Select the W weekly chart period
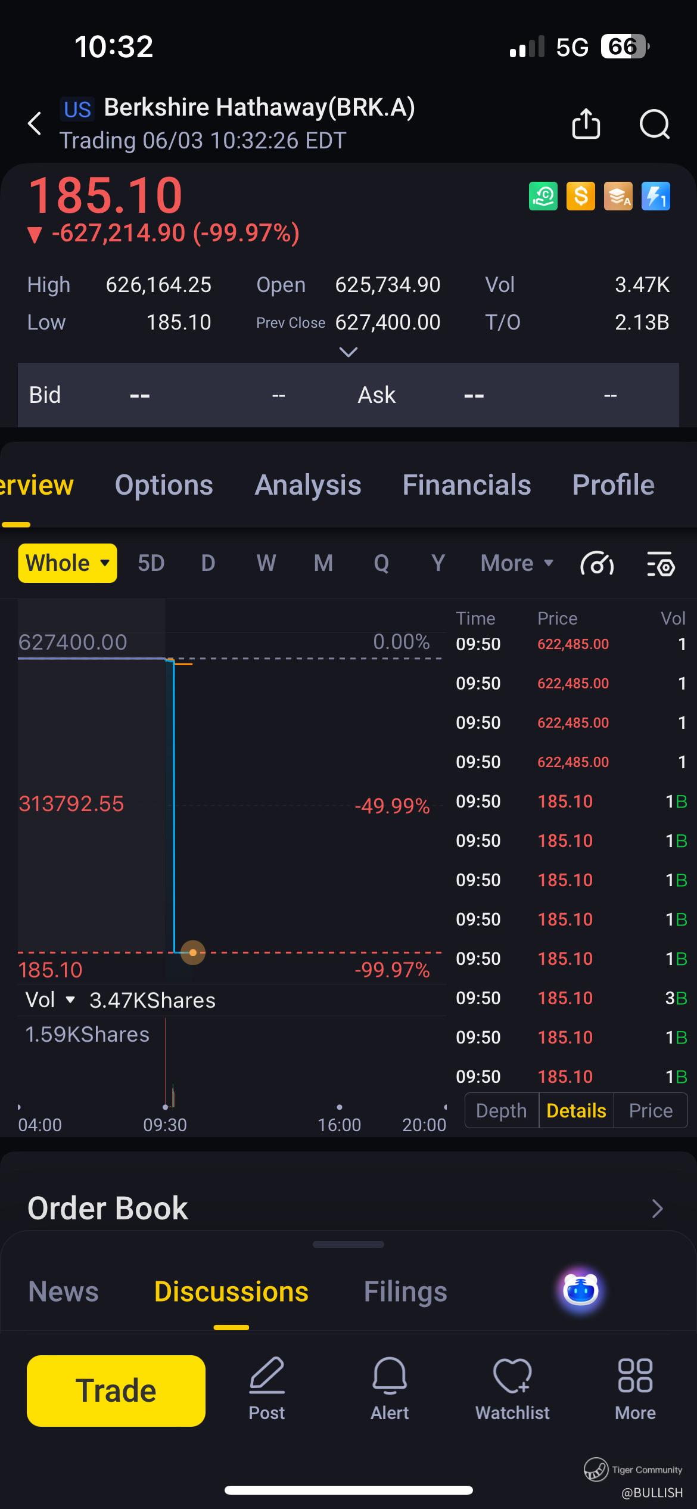The height and width of the screenshot is (1509, 697). [266, 563]
